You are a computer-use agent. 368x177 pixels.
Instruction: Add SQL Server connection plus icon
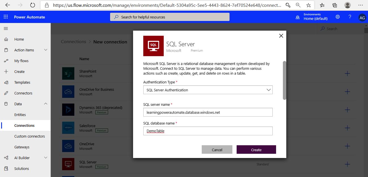[x=347, y=165]
